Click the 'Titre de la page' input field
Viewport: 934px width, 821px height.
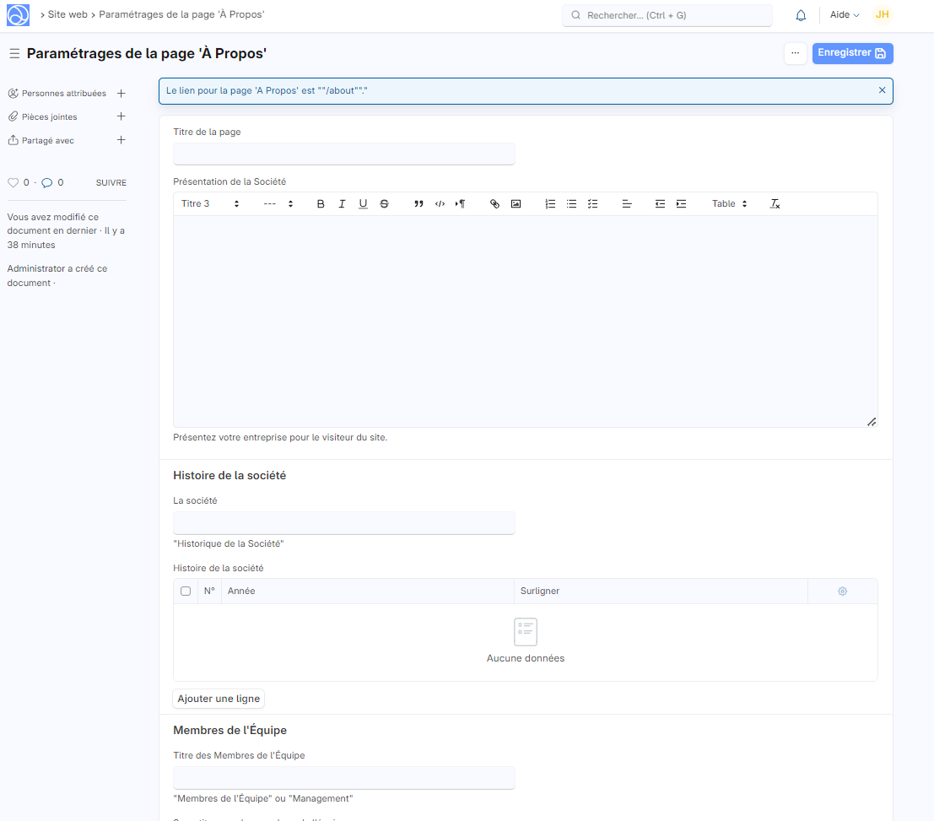click(x=343, y=154)
